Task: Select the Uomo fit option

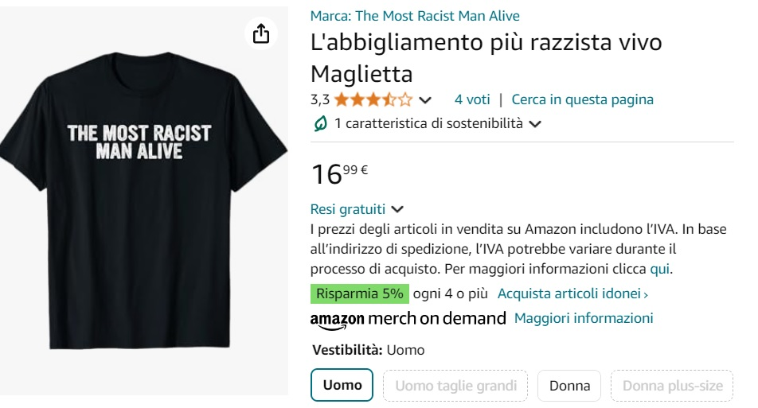Action: (342, 386)
